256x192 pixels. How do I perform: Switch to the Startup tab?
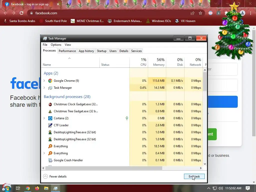coord(102,51)
